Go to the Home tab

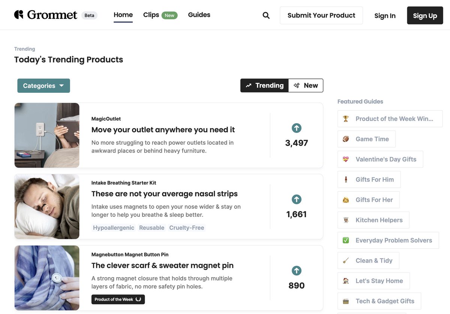click(x=123, y=15)
